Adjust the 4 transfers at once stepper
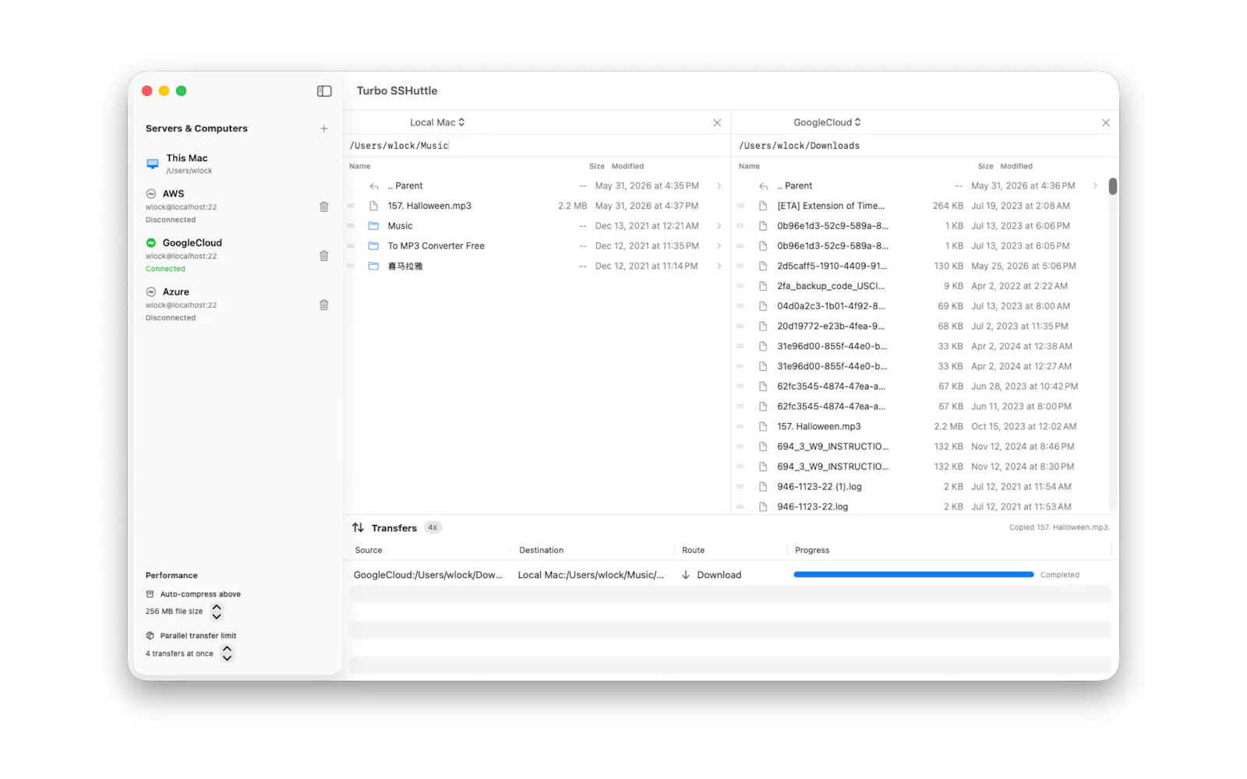This screenshot has width=1247, height=779. tap(227, 654)
